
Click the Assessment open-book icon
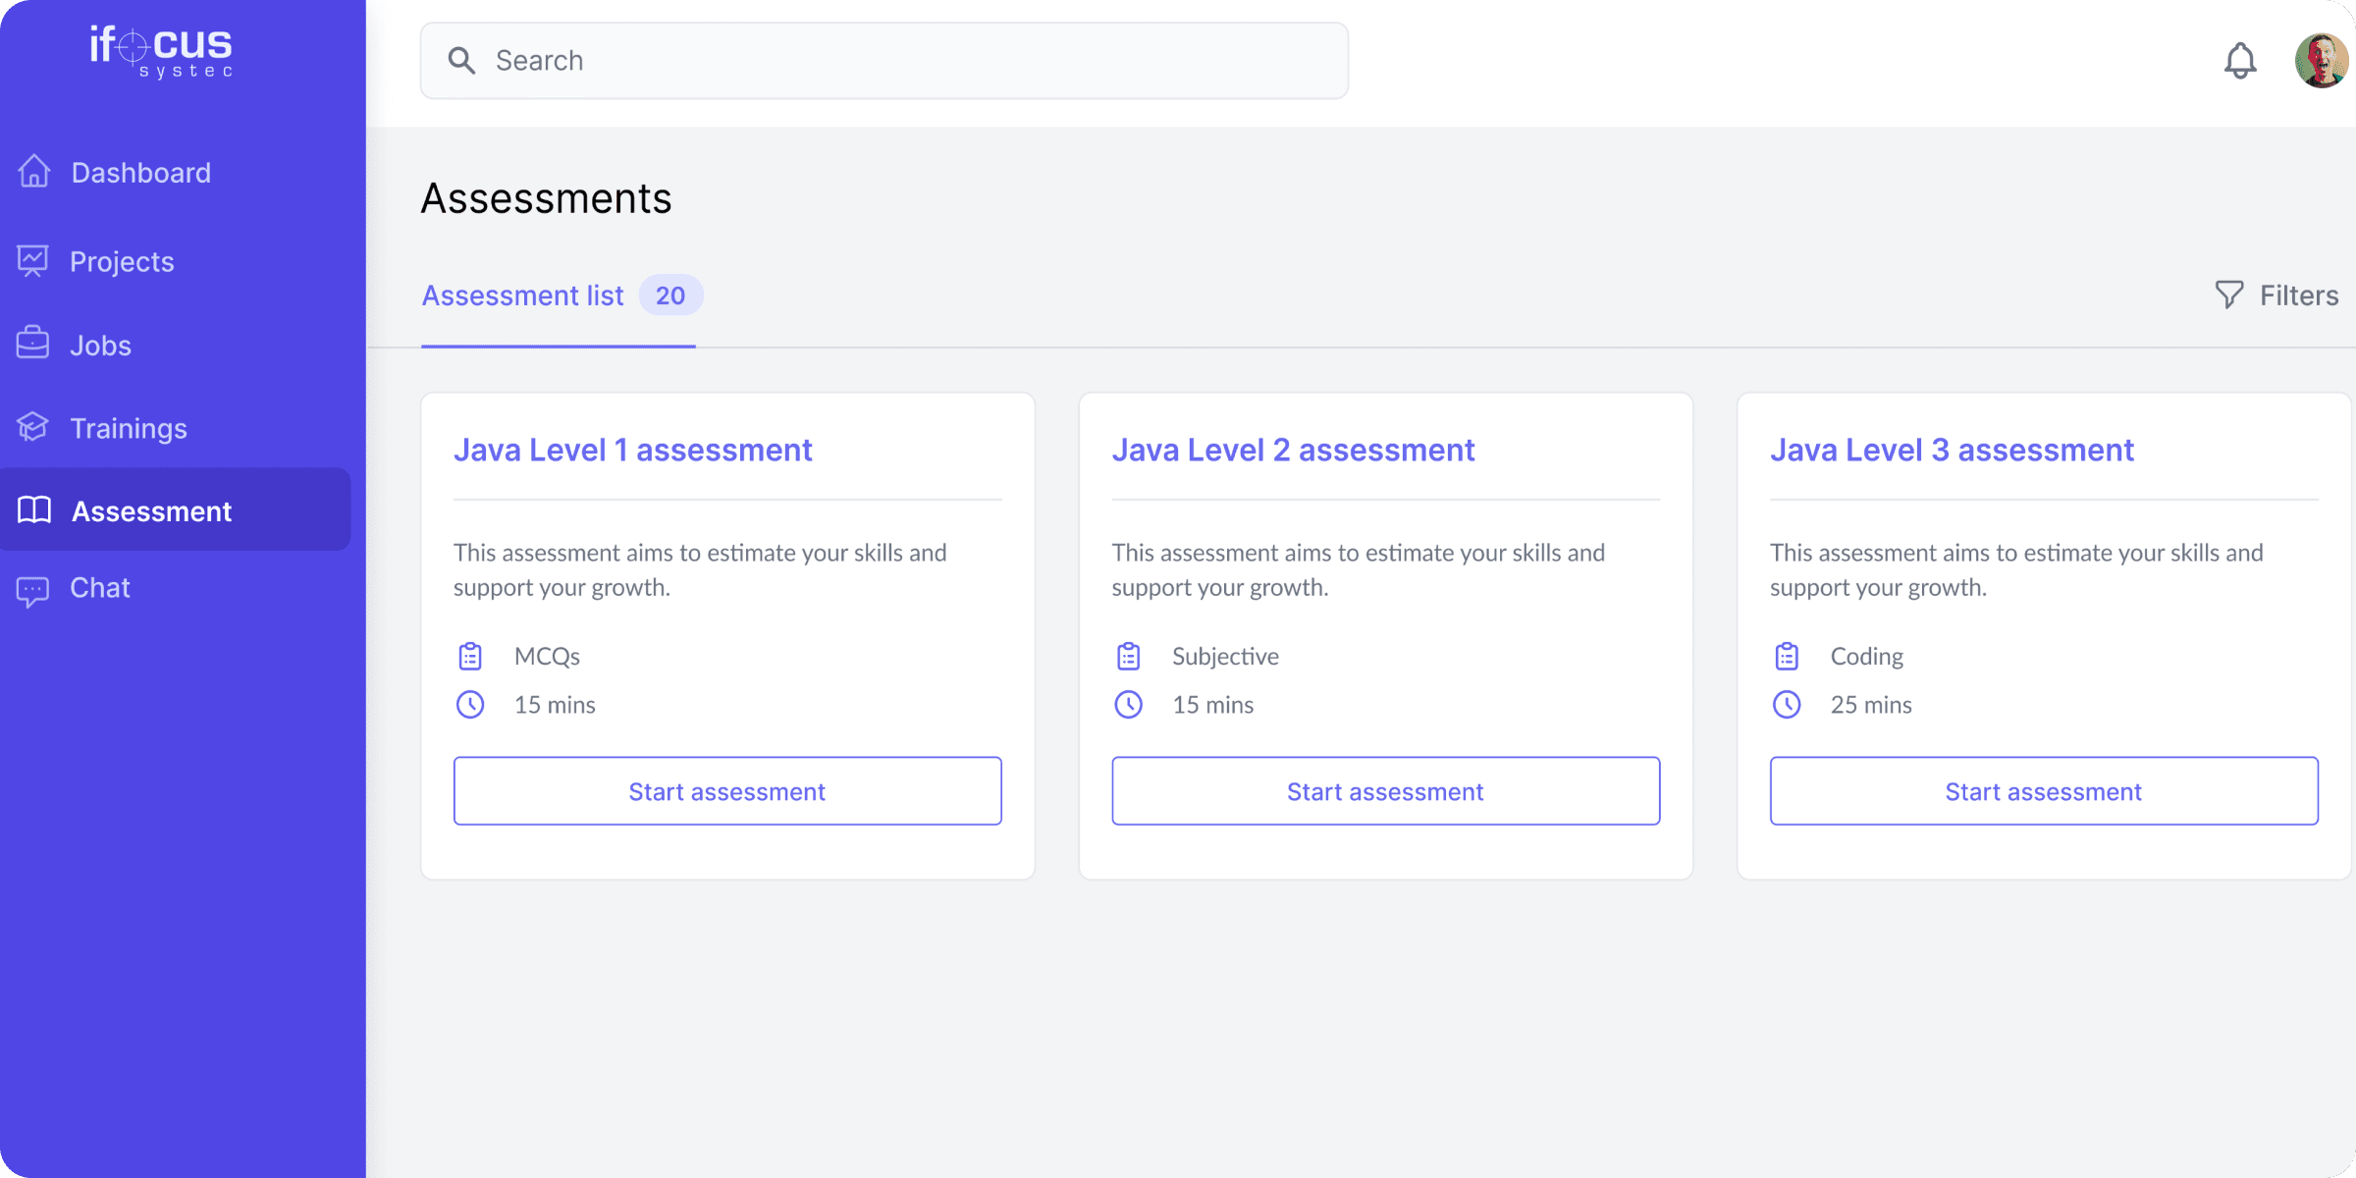click(34, 510)
